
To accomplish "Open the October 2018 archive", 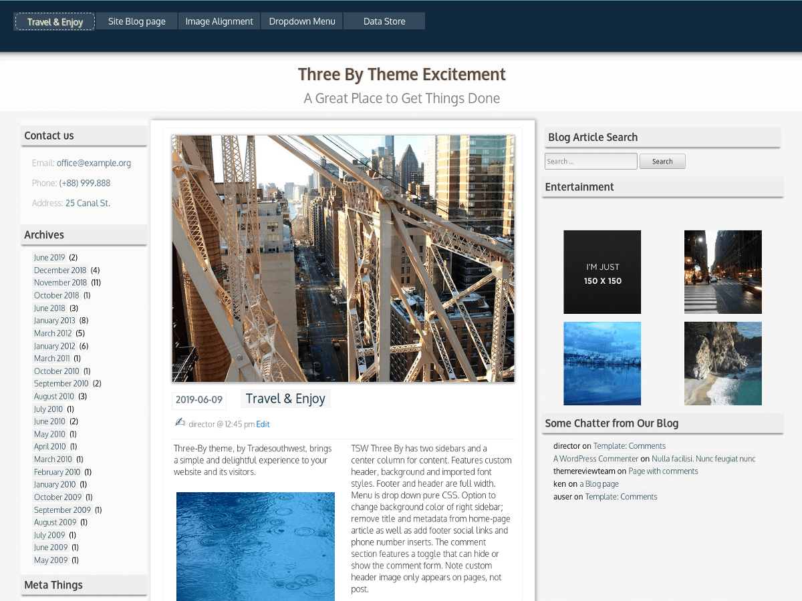I will pyautogui.click(x=57, y=295).
